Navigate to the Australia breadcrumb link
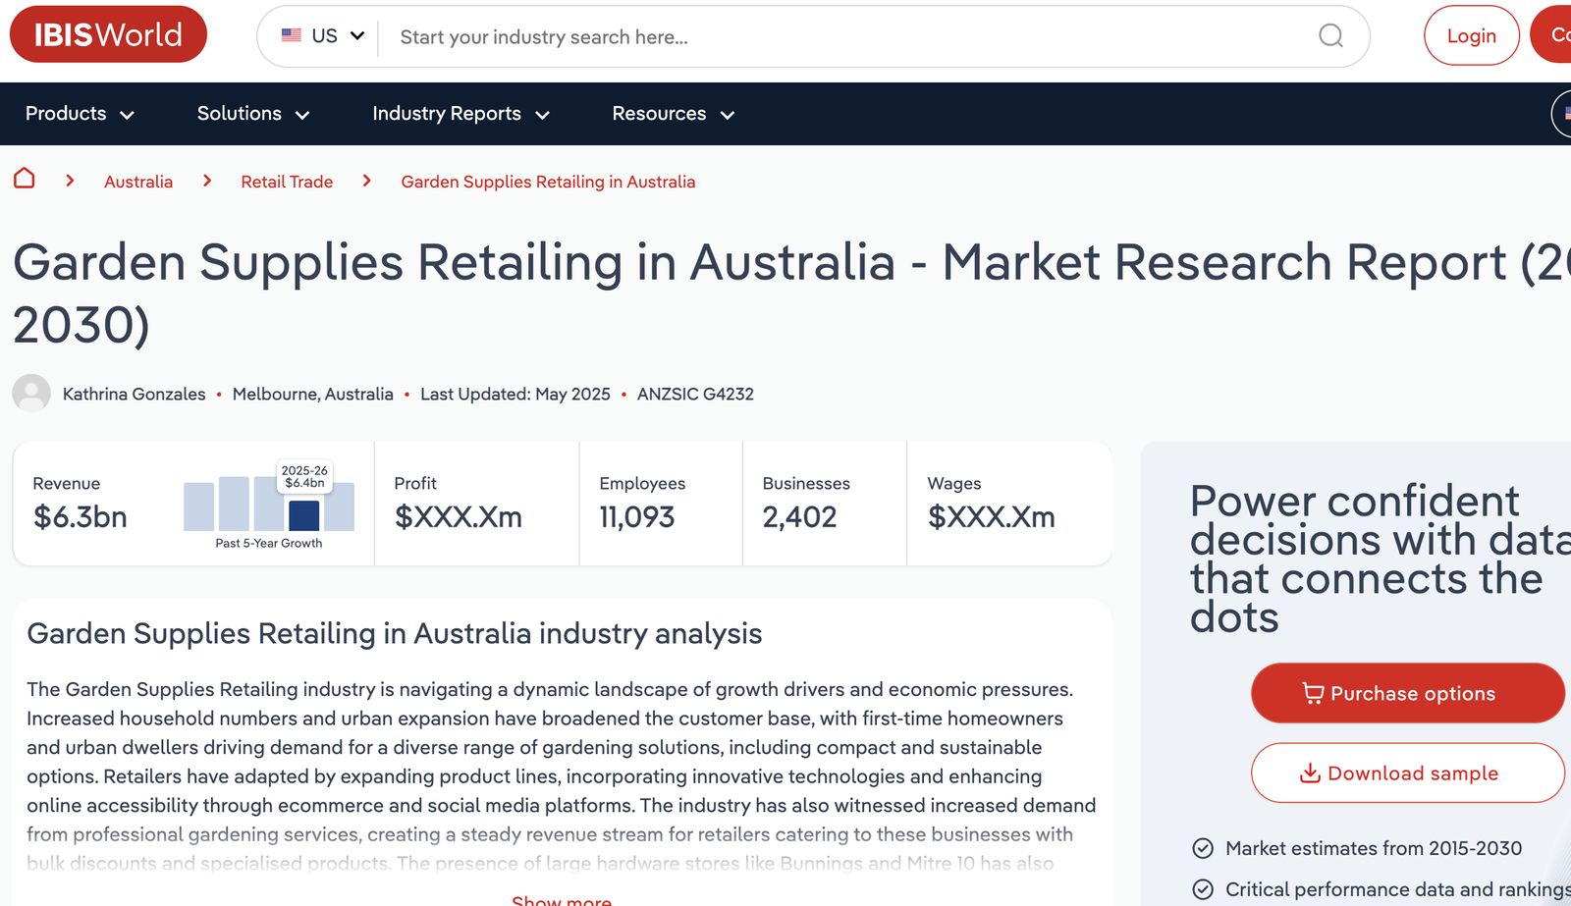The width and height of the screenshot is (1571, 906). 138,182
